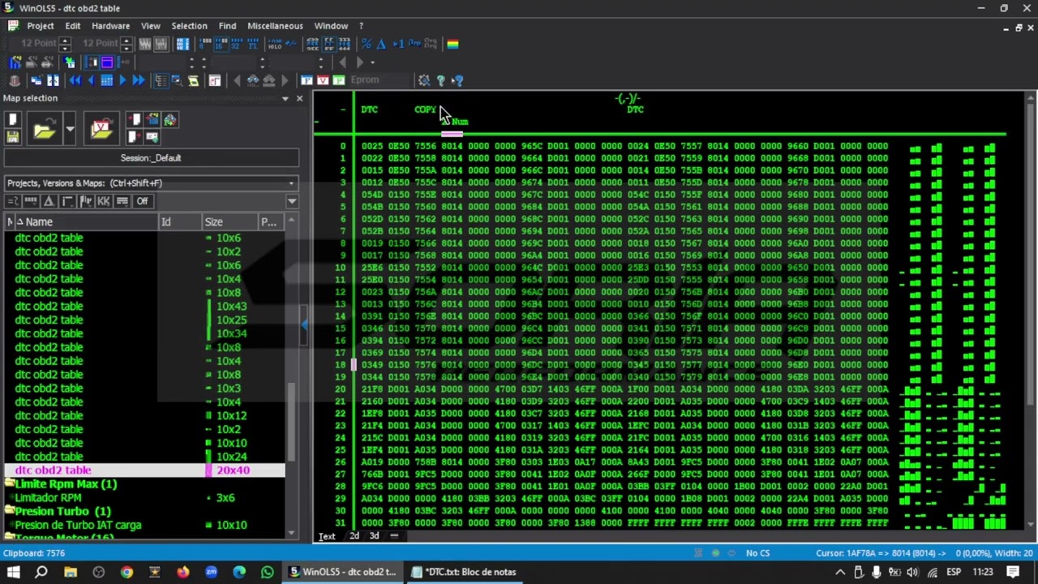Sort by the Id column header
The image size is (1038, 584).
coord(180,221)
